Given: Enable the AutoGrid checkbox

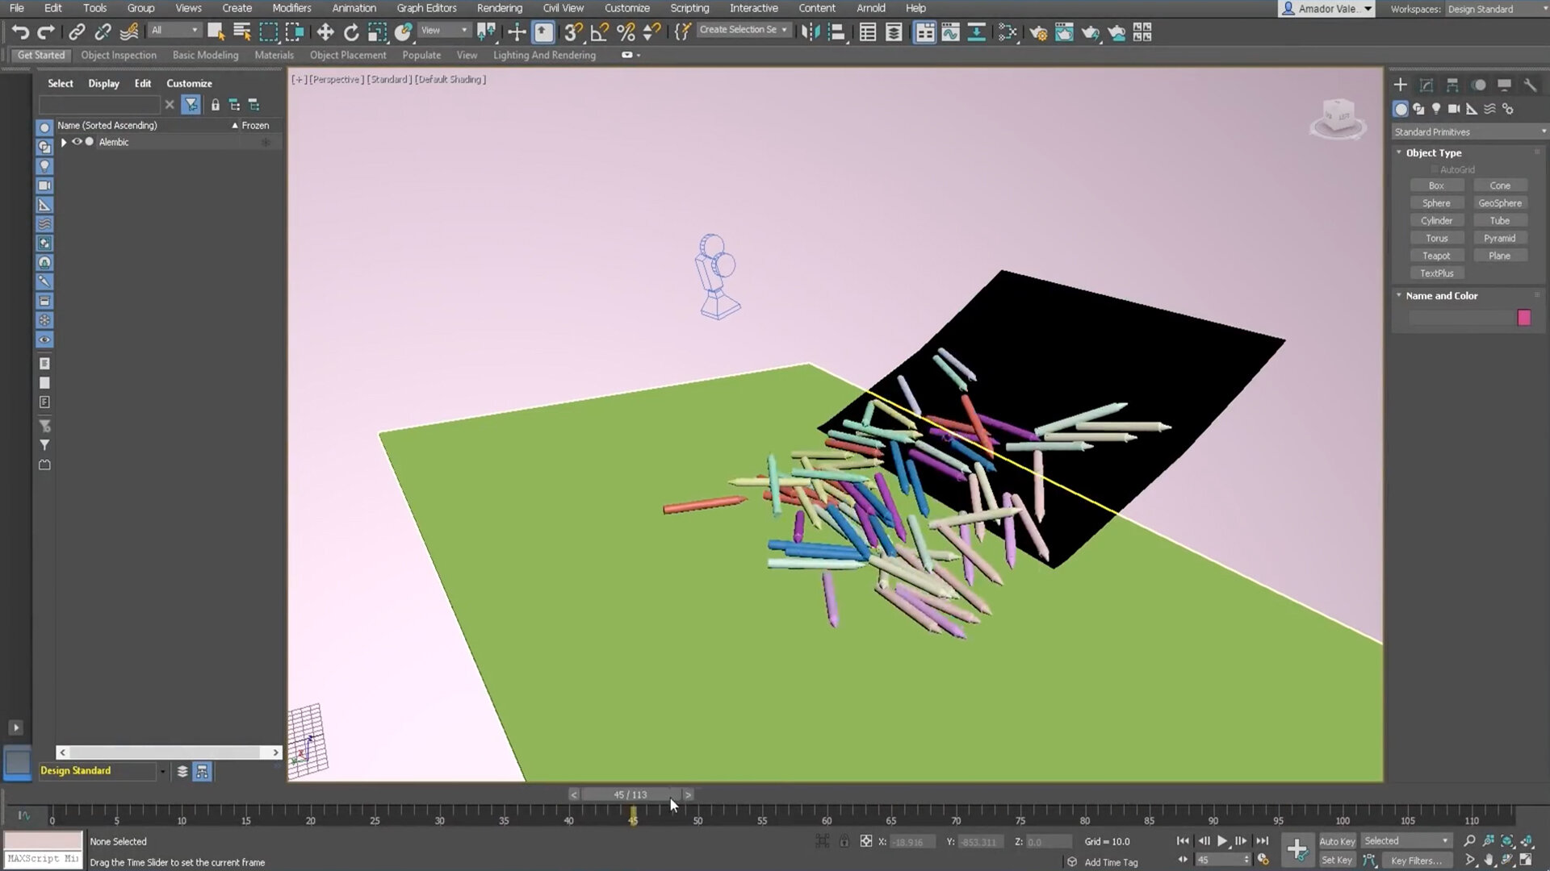Looking at the screenshot, I should [1435, 169].
